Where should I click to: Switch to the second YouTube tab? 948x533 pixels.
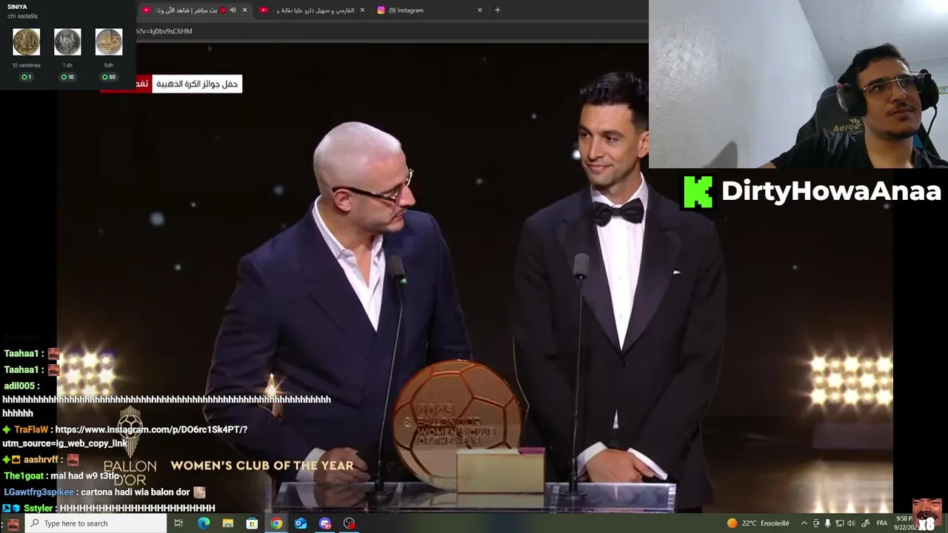point(312,10)
